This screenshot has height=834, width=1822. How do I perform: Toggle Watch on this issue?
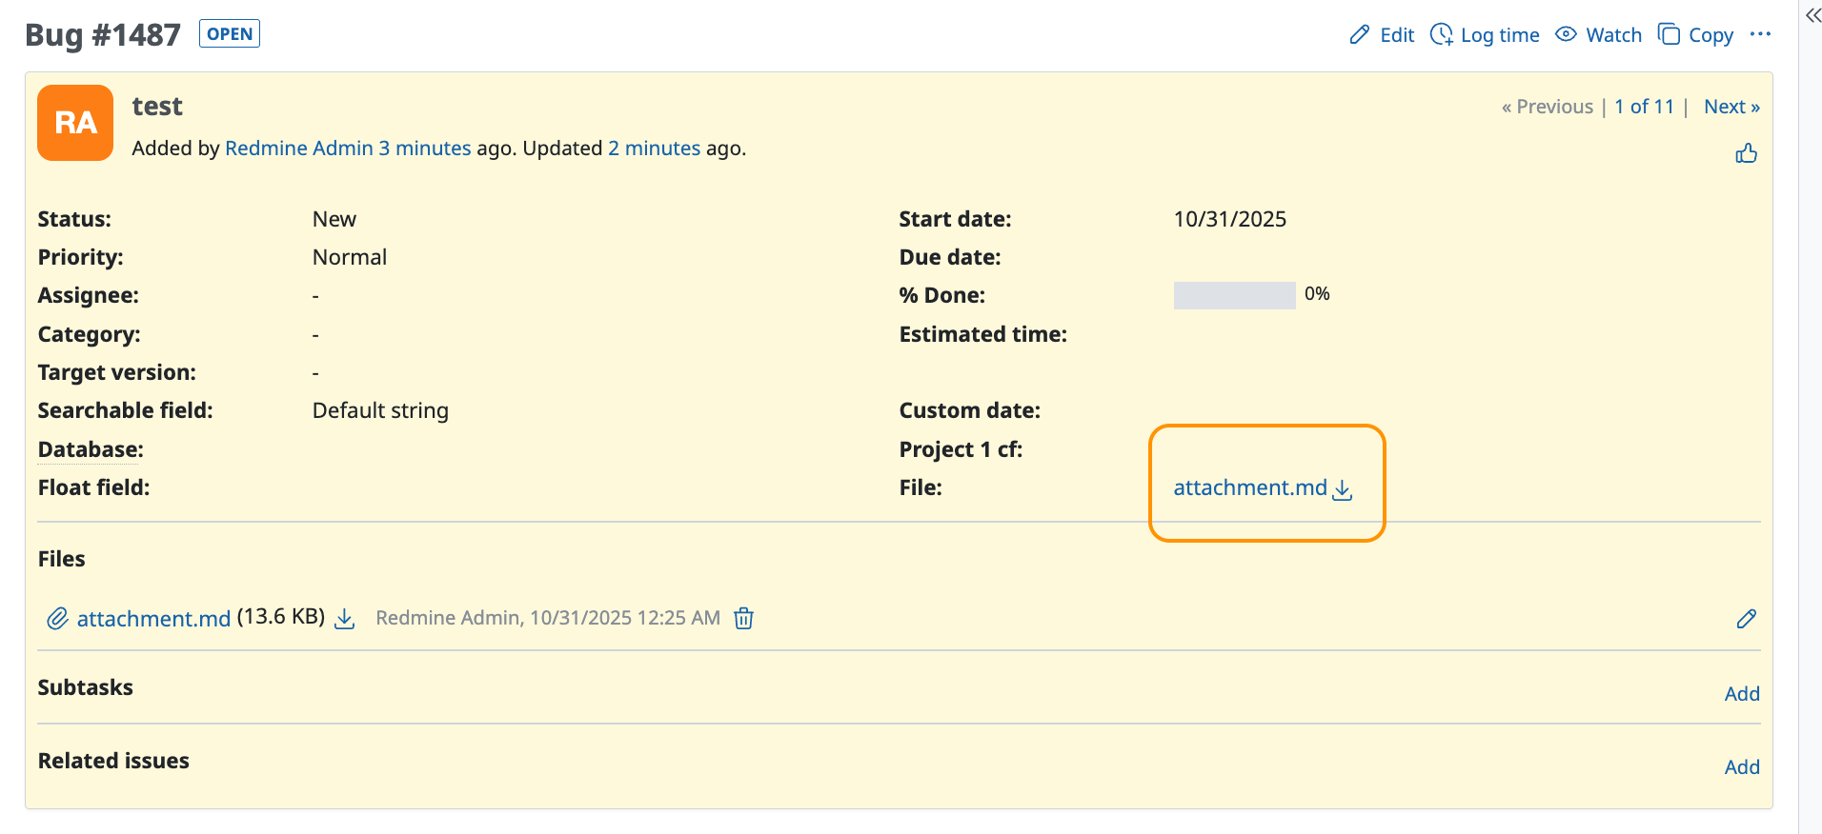pos(1599,35)
